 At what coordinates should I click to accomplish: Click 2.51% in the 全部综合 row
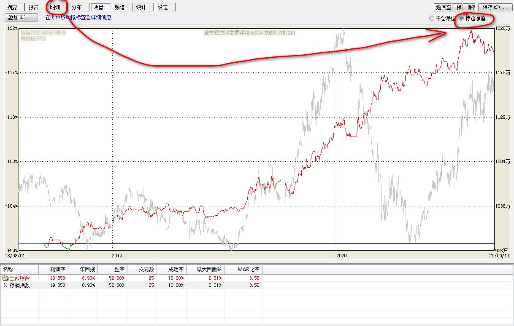click(x=215, y=278)
